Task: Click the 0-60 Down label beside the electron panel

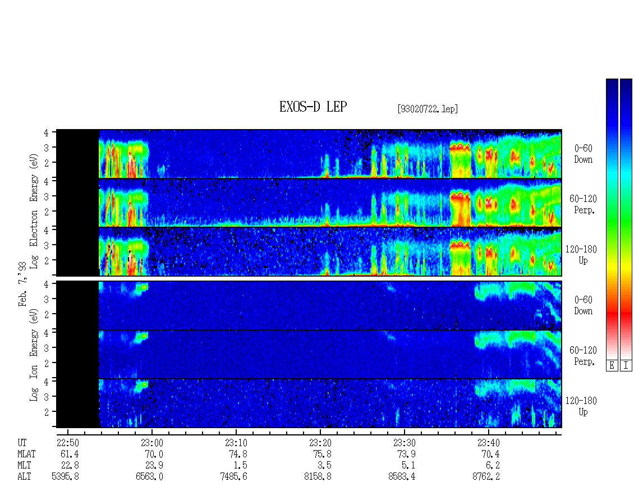Action: pos(583,154)
